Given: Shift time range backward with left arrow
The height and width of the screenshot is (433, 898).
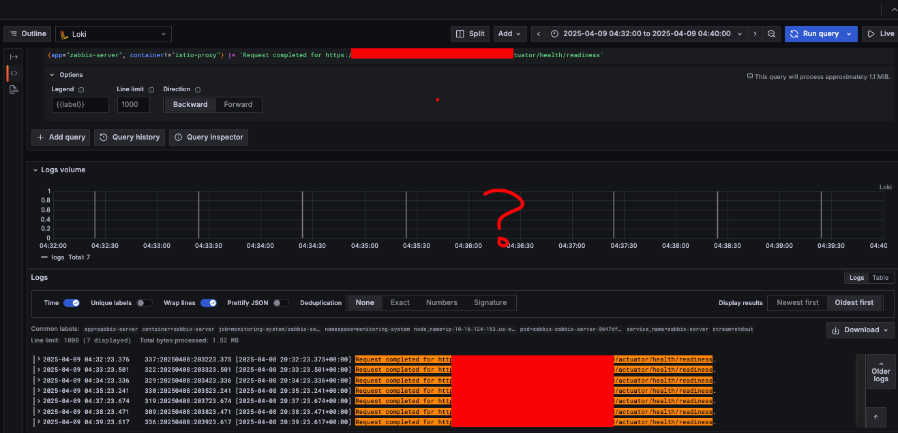Looking at the screenshot, I should click(x=539, y=33).
